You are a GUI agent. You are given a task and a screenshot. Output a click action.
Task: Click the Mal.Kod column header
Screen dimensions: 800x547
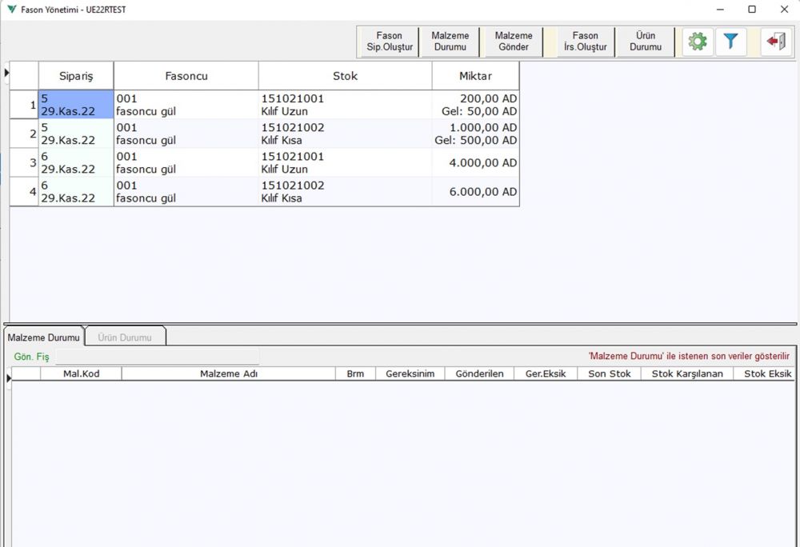point(81,373)
